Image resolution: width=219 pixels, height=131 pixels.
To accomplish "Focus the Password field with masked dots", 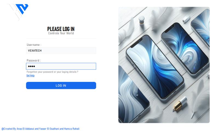I will (61, 66).
